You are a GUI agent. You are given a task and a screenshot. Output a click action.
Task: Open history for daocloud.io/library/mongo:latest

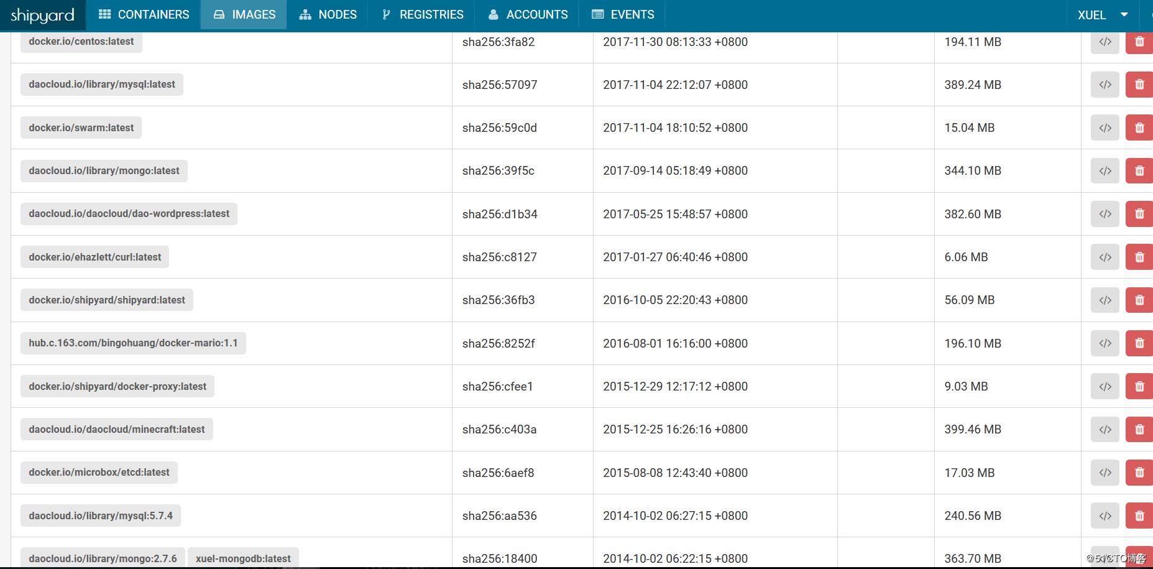point(1105,170)
